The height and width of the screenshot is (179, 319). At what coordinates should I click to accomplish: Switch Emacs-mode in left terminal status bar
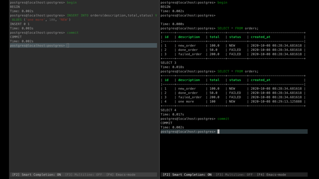click(121, 175)
